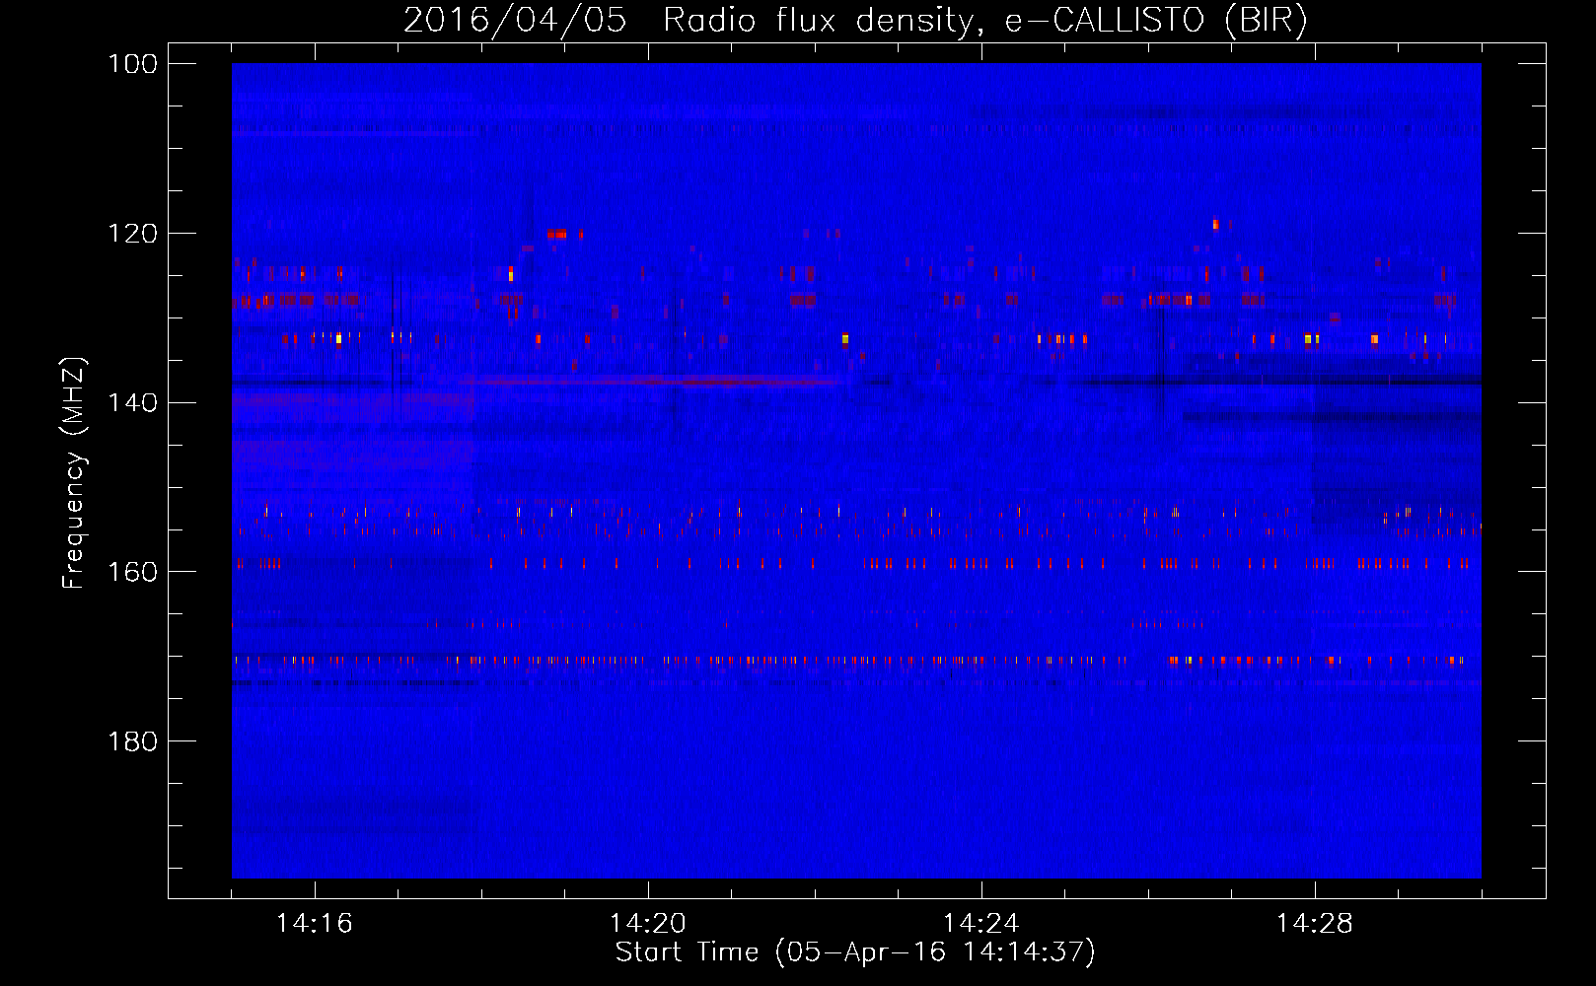This screenshot has width=1596, height=986.
Task: Click the 14:28 time tick label
Action: pyautogui.click(x=1315, y=923)
